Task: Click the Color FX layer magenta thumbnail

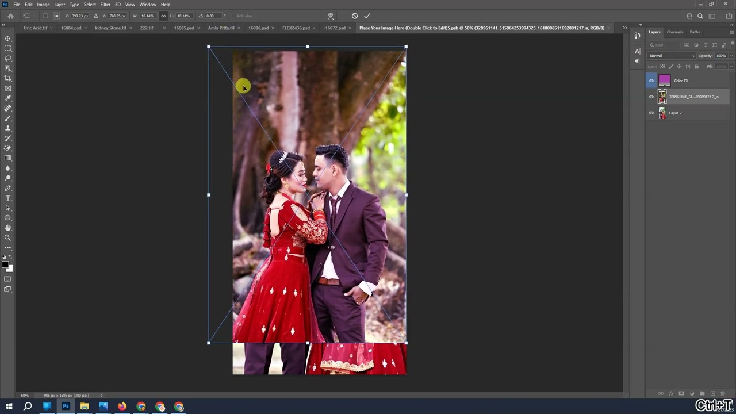Action: click(x=664, y=80)
